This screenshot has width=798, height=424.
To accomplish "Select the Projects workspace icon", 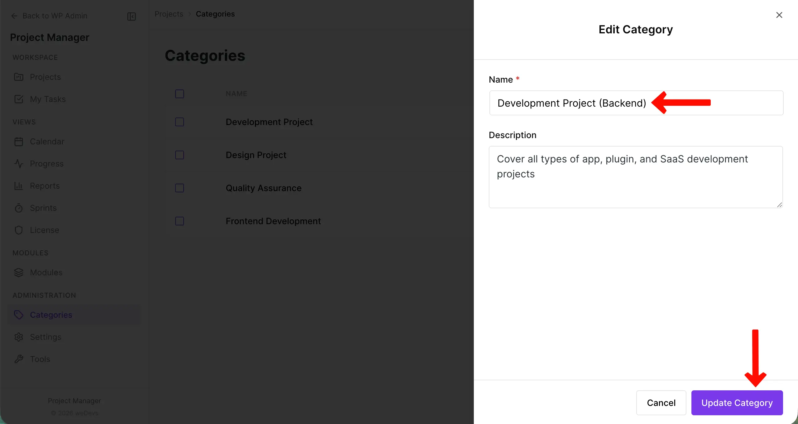I will point(19,77).
